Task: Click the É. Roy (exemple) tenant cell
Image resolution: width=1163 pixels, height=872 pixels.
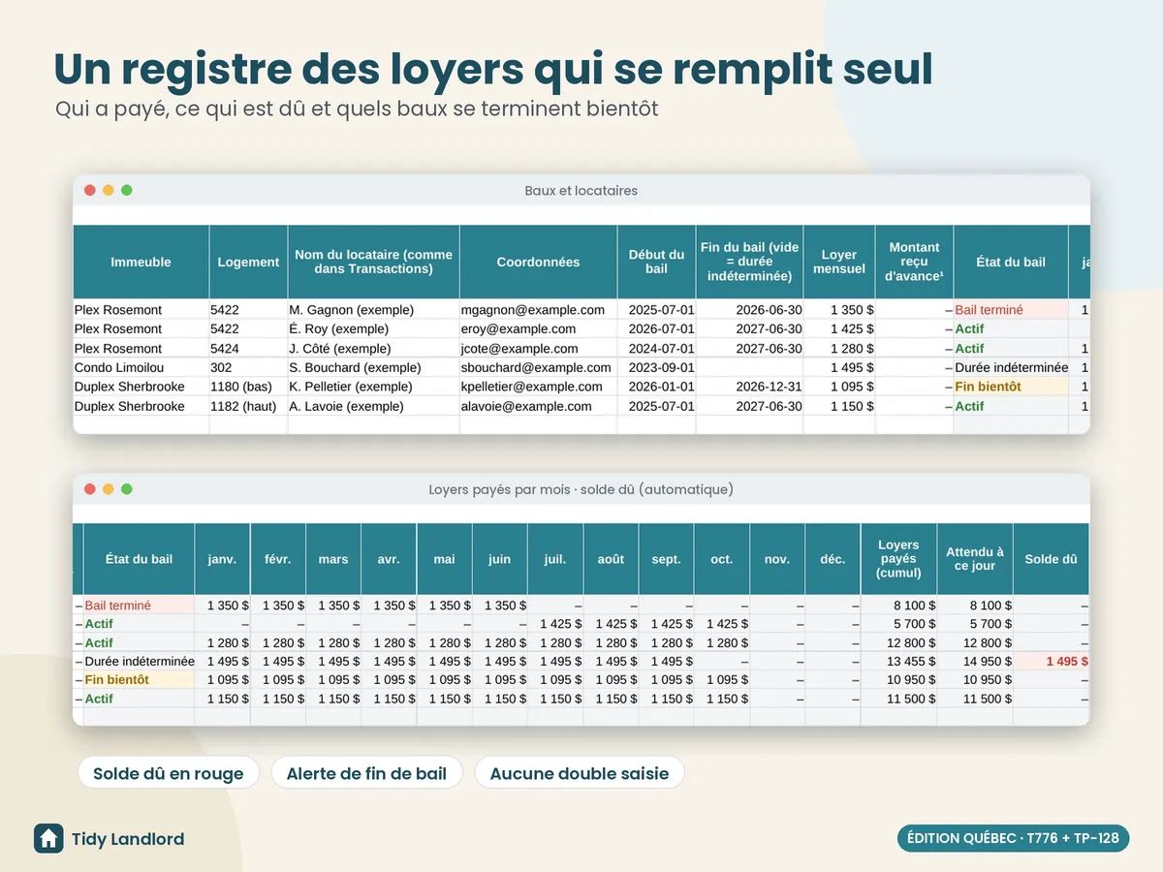Action: click(x=373, y=329)
